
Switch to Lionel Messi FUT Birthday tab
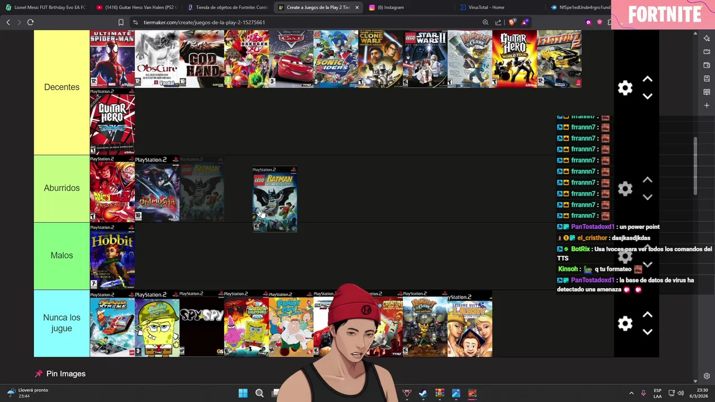tap(45, 7)
